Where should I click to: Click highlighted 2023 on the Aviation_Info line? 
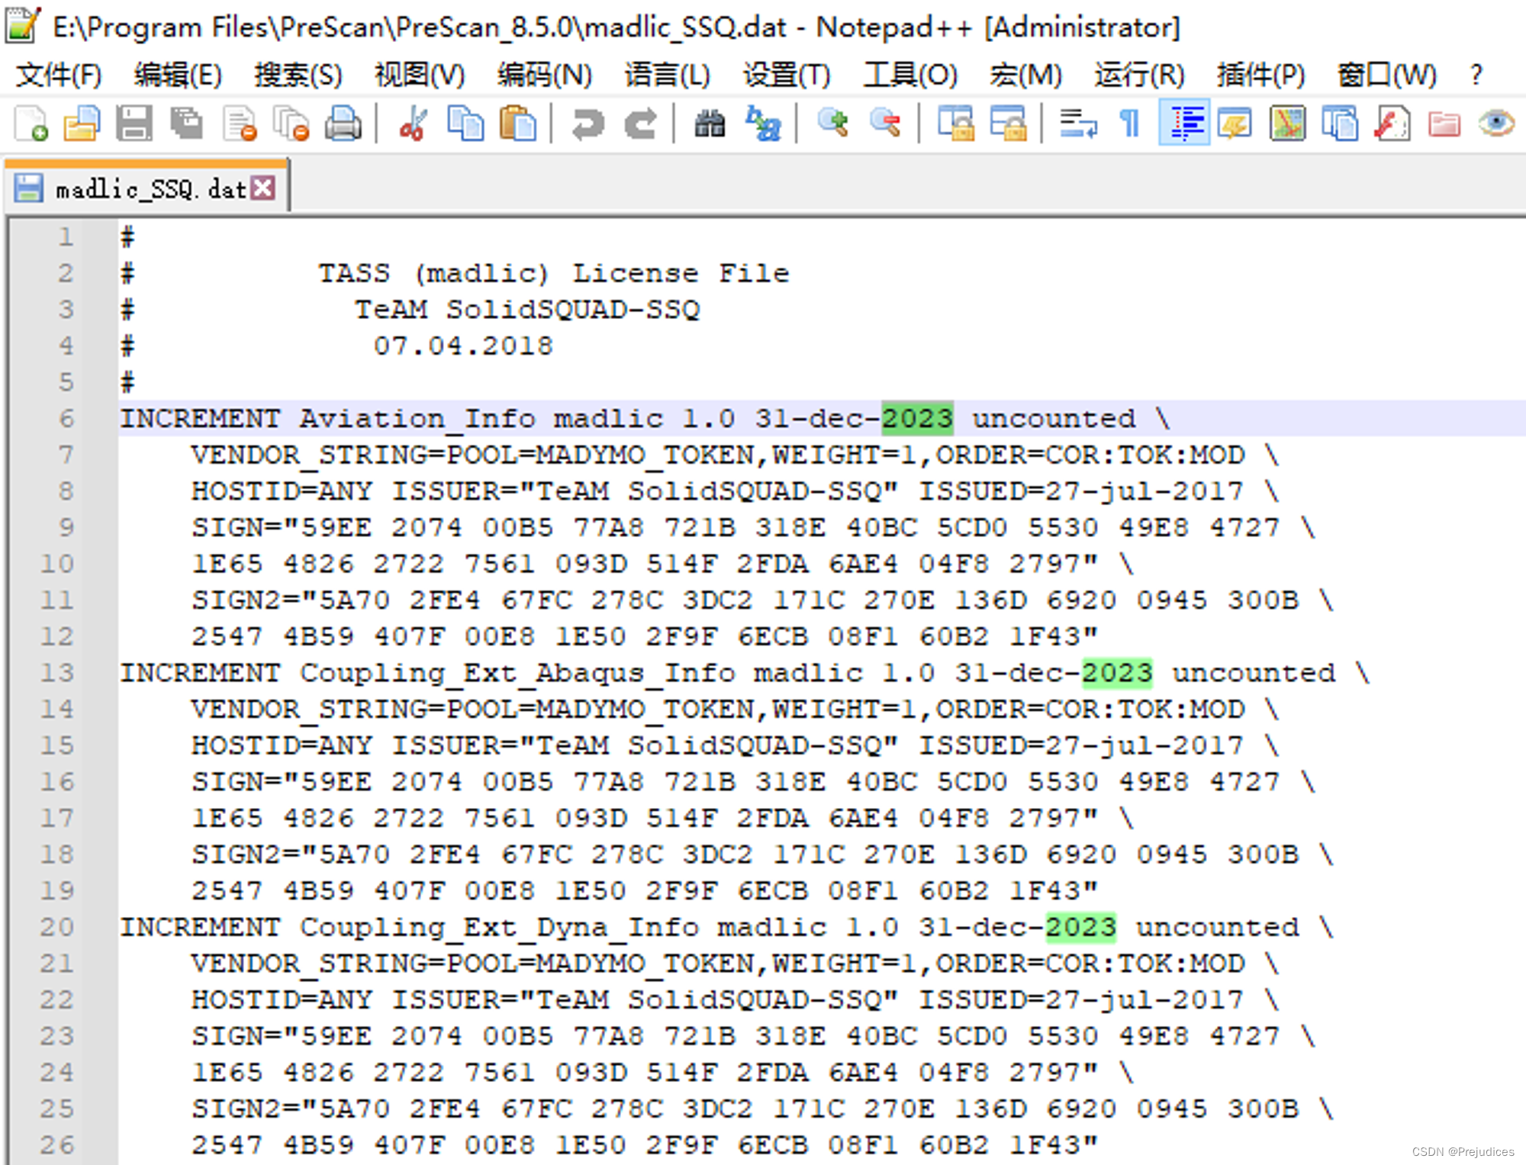[917, 418]
